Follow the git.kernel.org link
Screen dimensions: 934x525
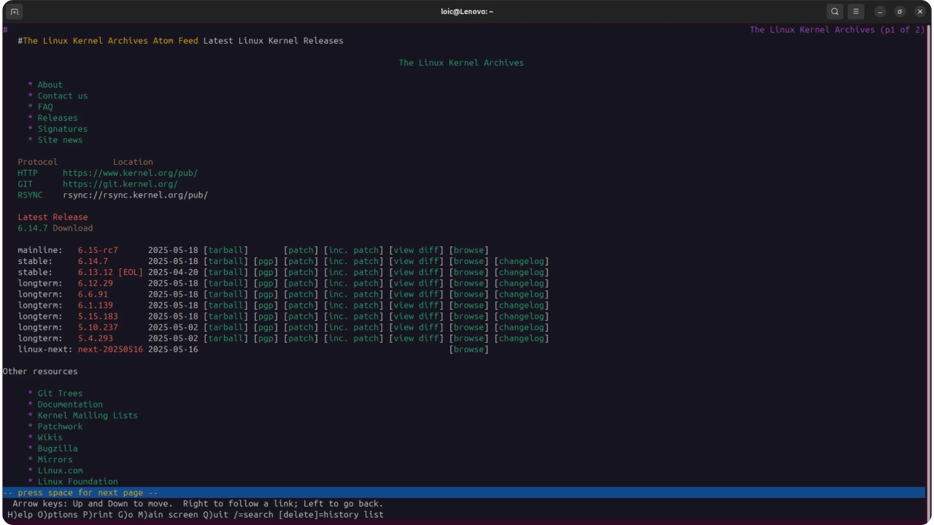tap(120, 184)
